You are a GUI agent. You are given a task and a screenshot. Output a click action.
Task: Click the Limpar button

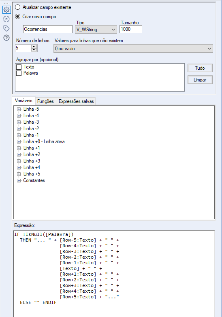tap(200, 80)
